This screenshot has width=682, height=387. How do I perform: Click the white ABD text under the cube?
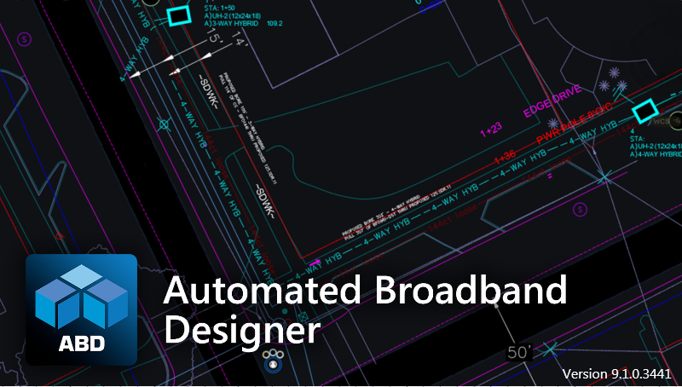[x=81, y=346]
